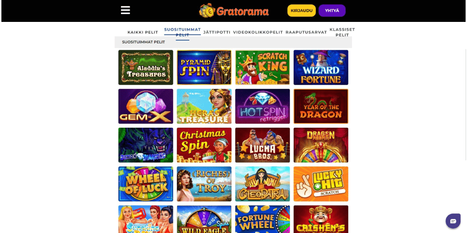Open the Gem-X game tile

(x=146, y=106)
